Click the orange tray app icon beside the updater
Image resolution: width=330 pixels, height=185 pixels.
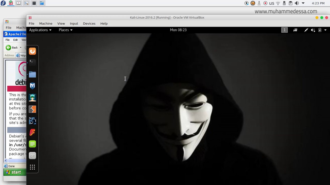click(253, 3)
